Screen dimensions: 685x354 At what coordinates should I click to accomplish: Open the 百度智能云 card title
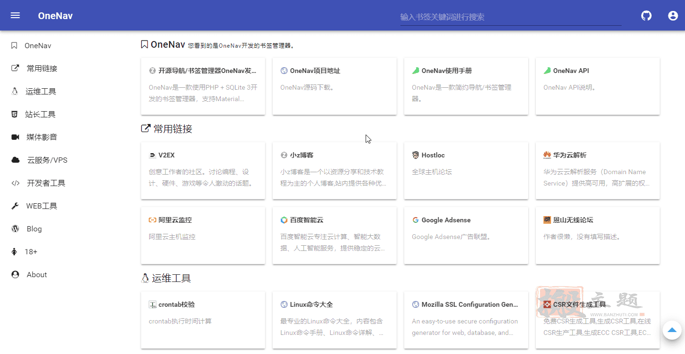307,220
